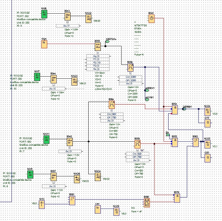Screen dimensions: 222x221
Task: Select the NAQ2 analog output block
Action: (x=89, y=19)
